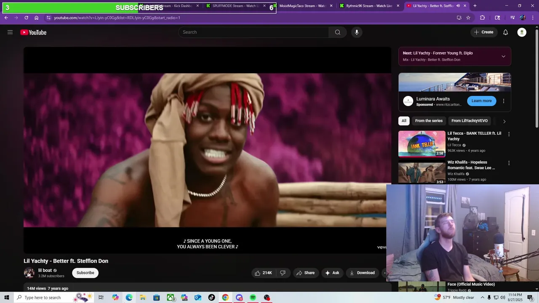This screenshot has height=303, width=539.
Task: Click the search magnifier button
Action: 338,32
